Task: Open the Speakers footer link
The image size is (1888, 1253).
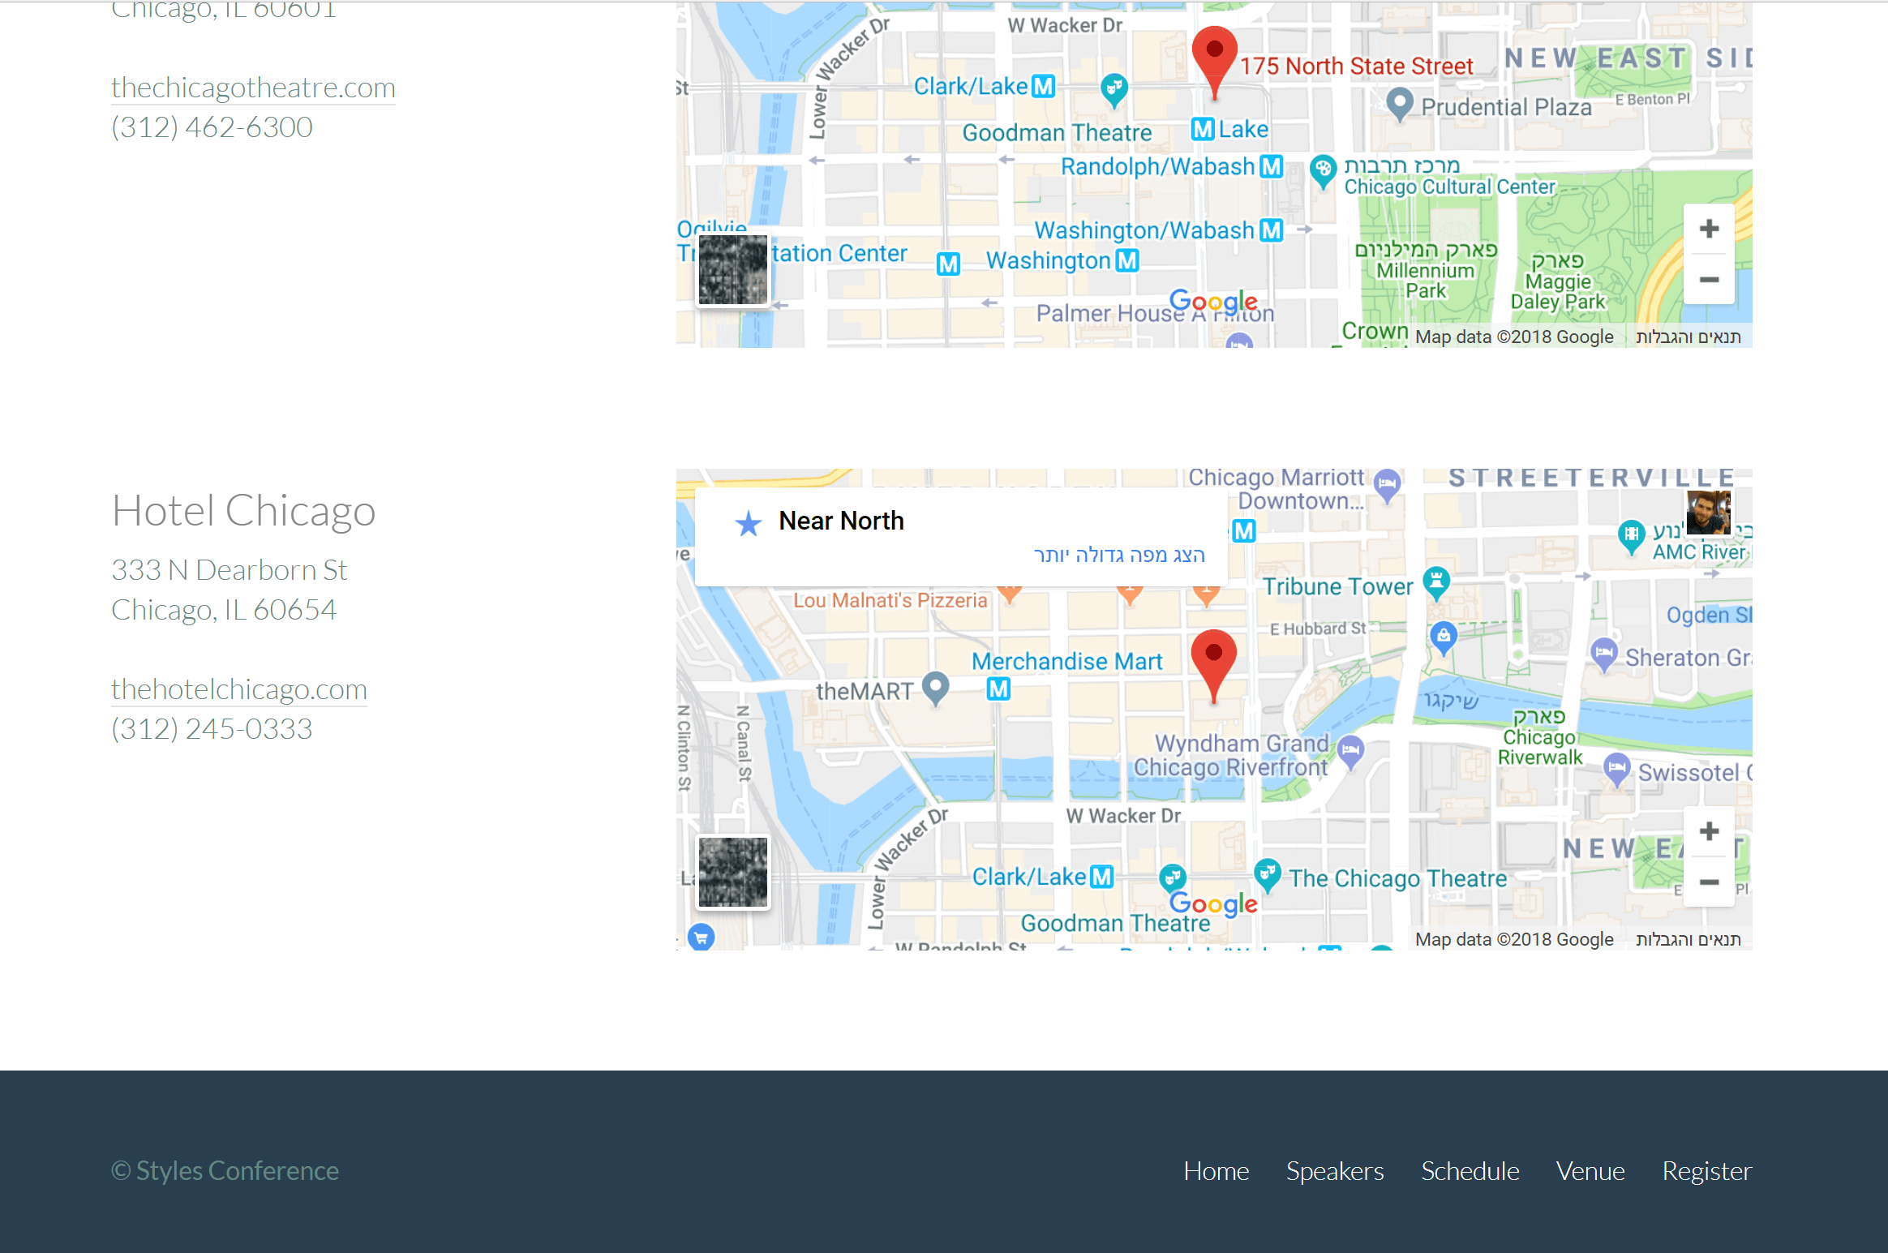Action: point(1335,1171)
